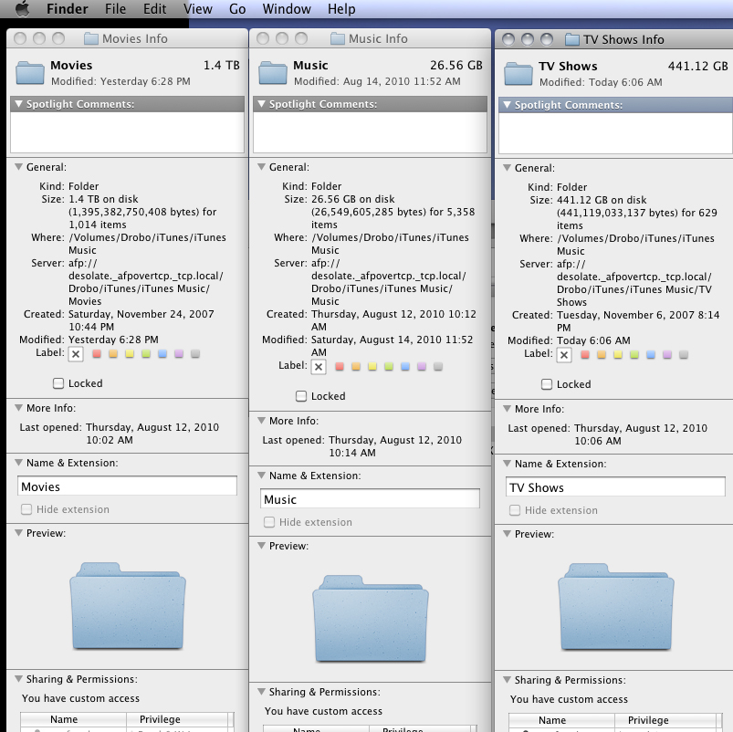Image resolution: width=733 pixels, height=732 pixels.
Task: Click the large TV Shows preview folder image
Action: coord(615,607)
